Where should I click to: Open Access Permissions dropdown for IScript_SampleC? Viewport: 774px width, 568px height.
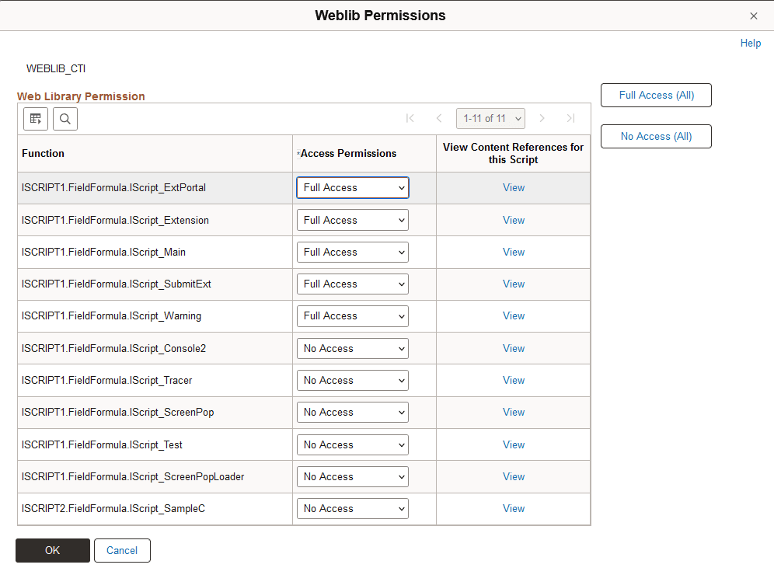click(x=352, y=508)
